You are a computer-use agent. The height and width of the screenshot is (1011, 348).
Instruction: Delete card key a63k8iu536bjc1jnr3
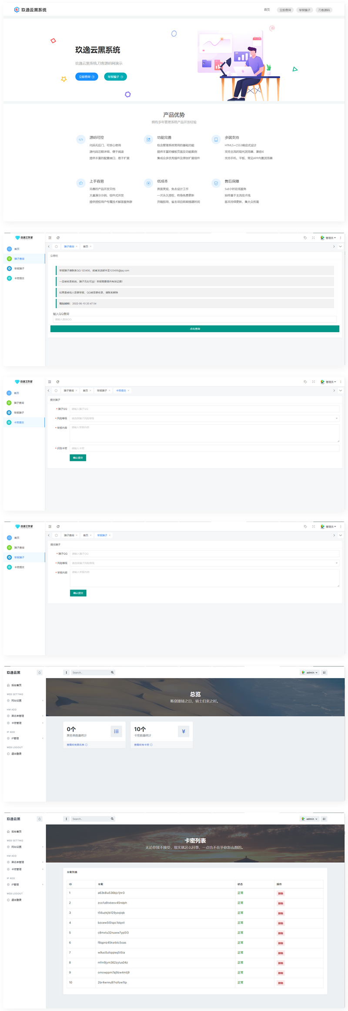pyautogui.click(x=281, y=893)
